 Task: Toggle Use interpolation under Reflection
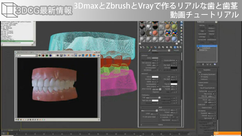[158, 68]
